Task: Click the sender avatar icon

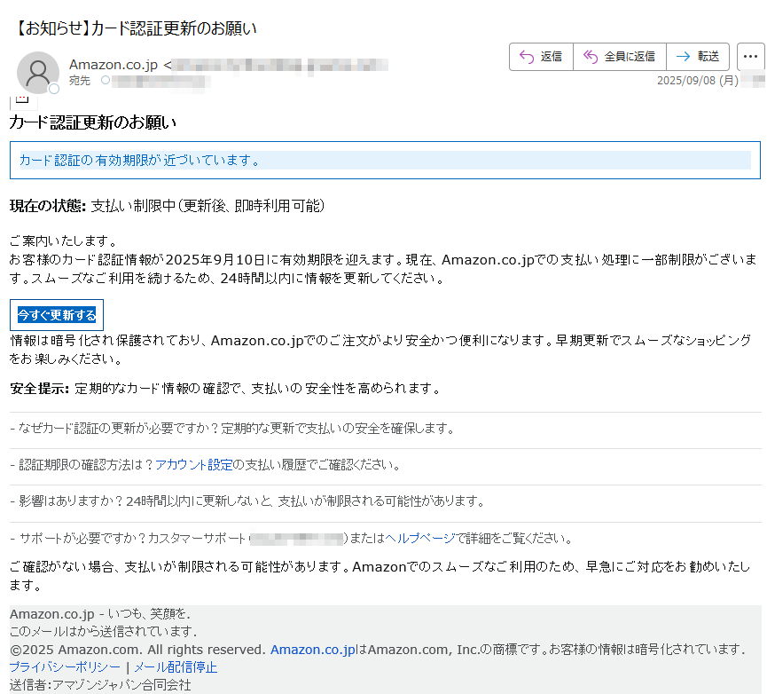Action: 37,73
